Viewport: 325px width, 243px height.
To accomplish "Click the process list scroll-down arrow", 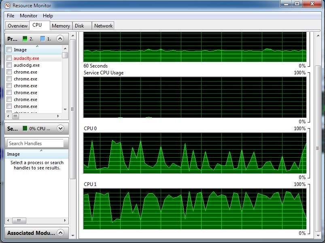I will [65, 109].
